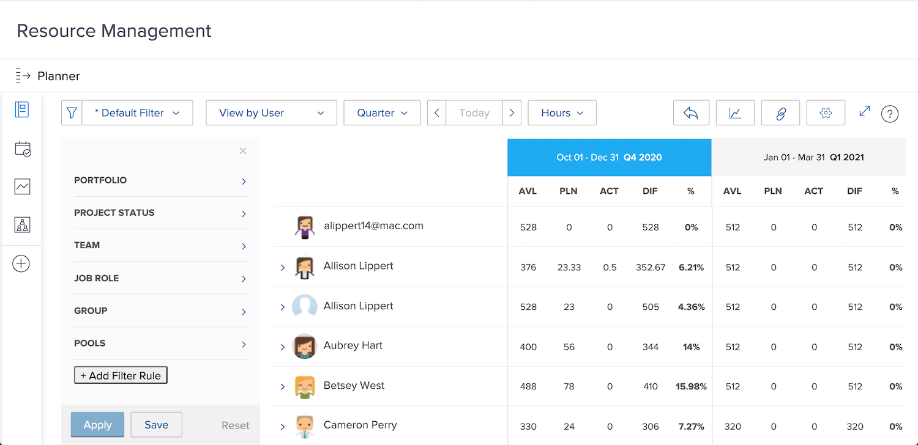Viewport: 918px width, 445px height.
Task: Select the team hierarchy icon in sidebar
Action: (x=22, y=225)
